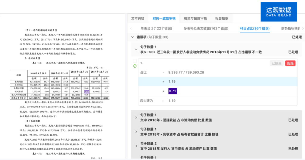The height and width of the screenshot is (160, 305).
Task: Click the highlighted 0.71 value box
Action: pos(172,91)
